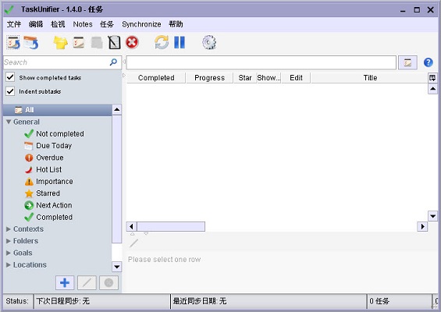Click the notepad edit toolbar icon
This screenshot has height=312, width=441.
click(114, 43)
